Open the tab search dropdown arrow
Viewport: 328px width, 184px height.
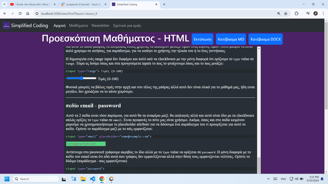[x=4, y=4]
